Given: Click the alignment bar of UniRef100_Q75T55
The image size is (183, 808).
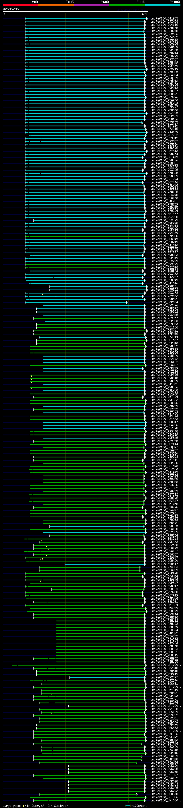Looking at the screenshot, I should (x=84, y=123).
